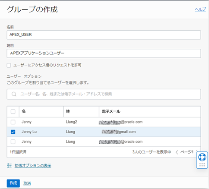Toggle the select-all checkbox in table header
Screen dimensions: 209x189
[x=13, y=111]
